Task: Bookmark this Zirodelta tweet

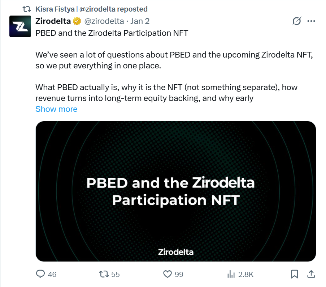Action: (294, 274)
